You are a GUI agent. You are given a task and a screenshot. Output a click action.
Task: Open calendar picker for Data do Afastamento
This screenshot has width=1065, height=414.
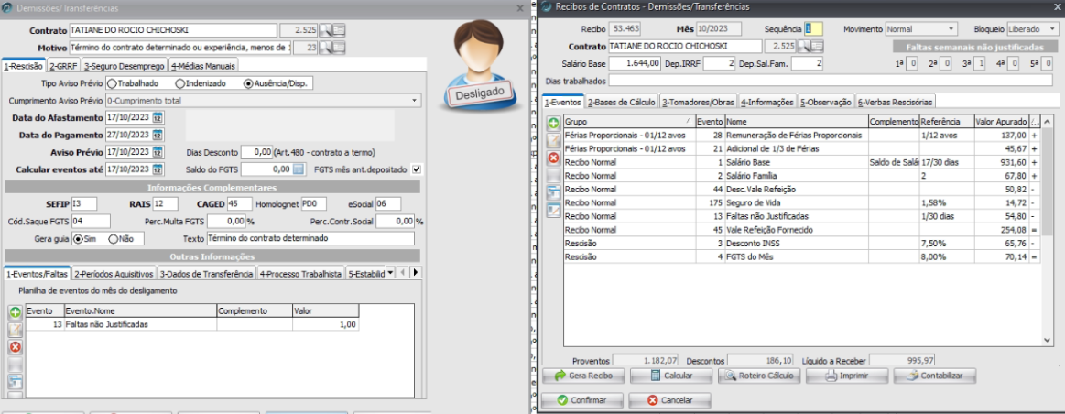[157, 118]
